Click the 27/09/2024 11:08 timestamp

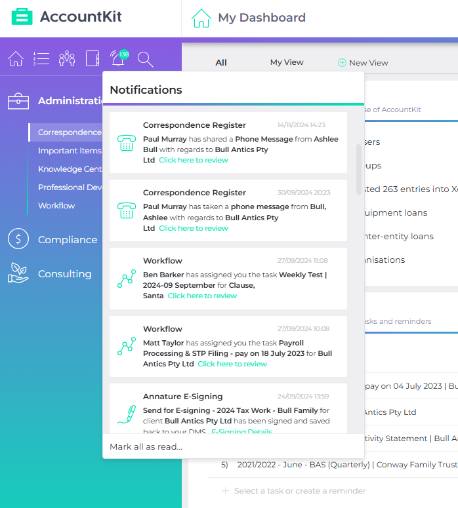pos(302,260)
